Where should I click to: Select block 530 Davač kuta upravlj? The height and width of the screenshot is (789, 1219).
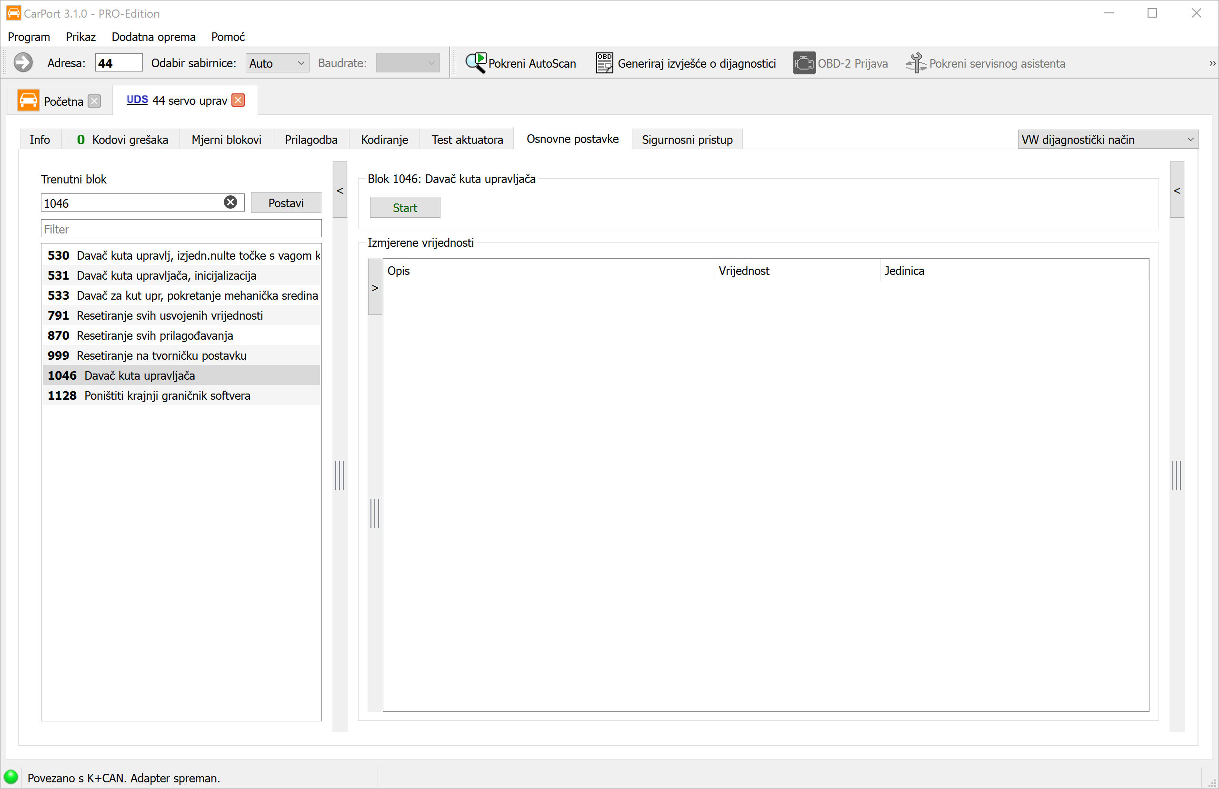click(181, 255)
